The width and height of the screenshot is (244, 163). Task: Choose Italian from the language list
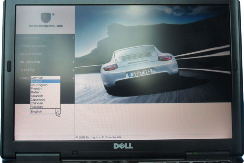tap(45, 92)
